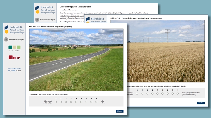Choose rating 7 on the beauty scale
Viewport: 211px width, 118px height.
[x=86, y=102]
